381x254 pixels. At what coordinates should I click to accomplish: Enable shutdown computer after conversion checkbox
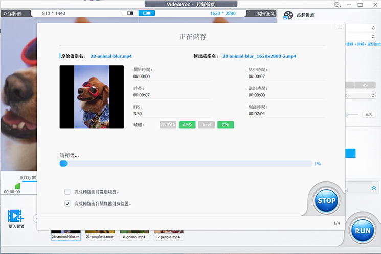pos(68,192)
